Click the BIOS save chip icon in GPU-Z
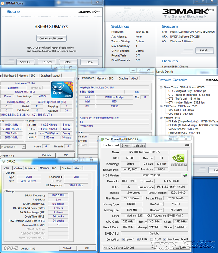Viewport: 218px width, 253px height. click(185, 175)
